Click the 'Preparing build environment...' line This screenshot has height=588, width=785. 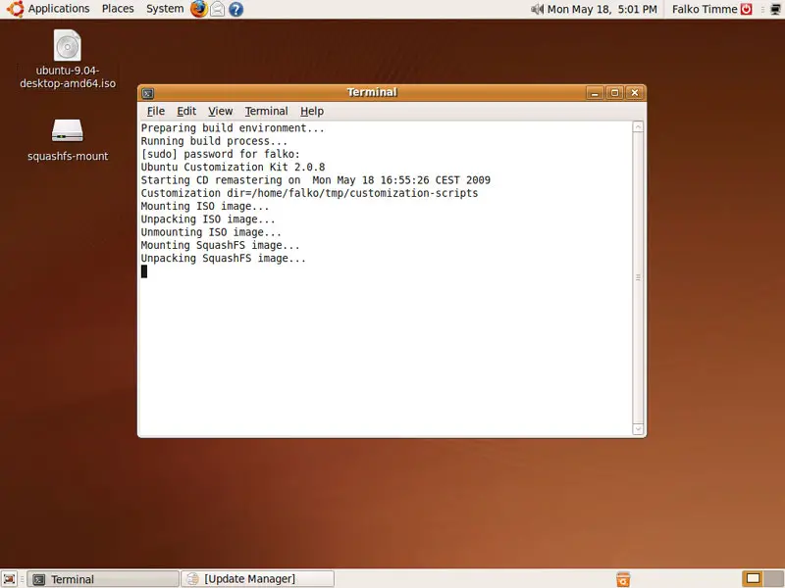coord(233,128)
